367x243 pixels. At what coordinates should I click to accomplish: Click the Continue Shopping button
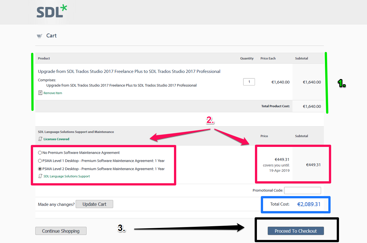coord(61,231)
